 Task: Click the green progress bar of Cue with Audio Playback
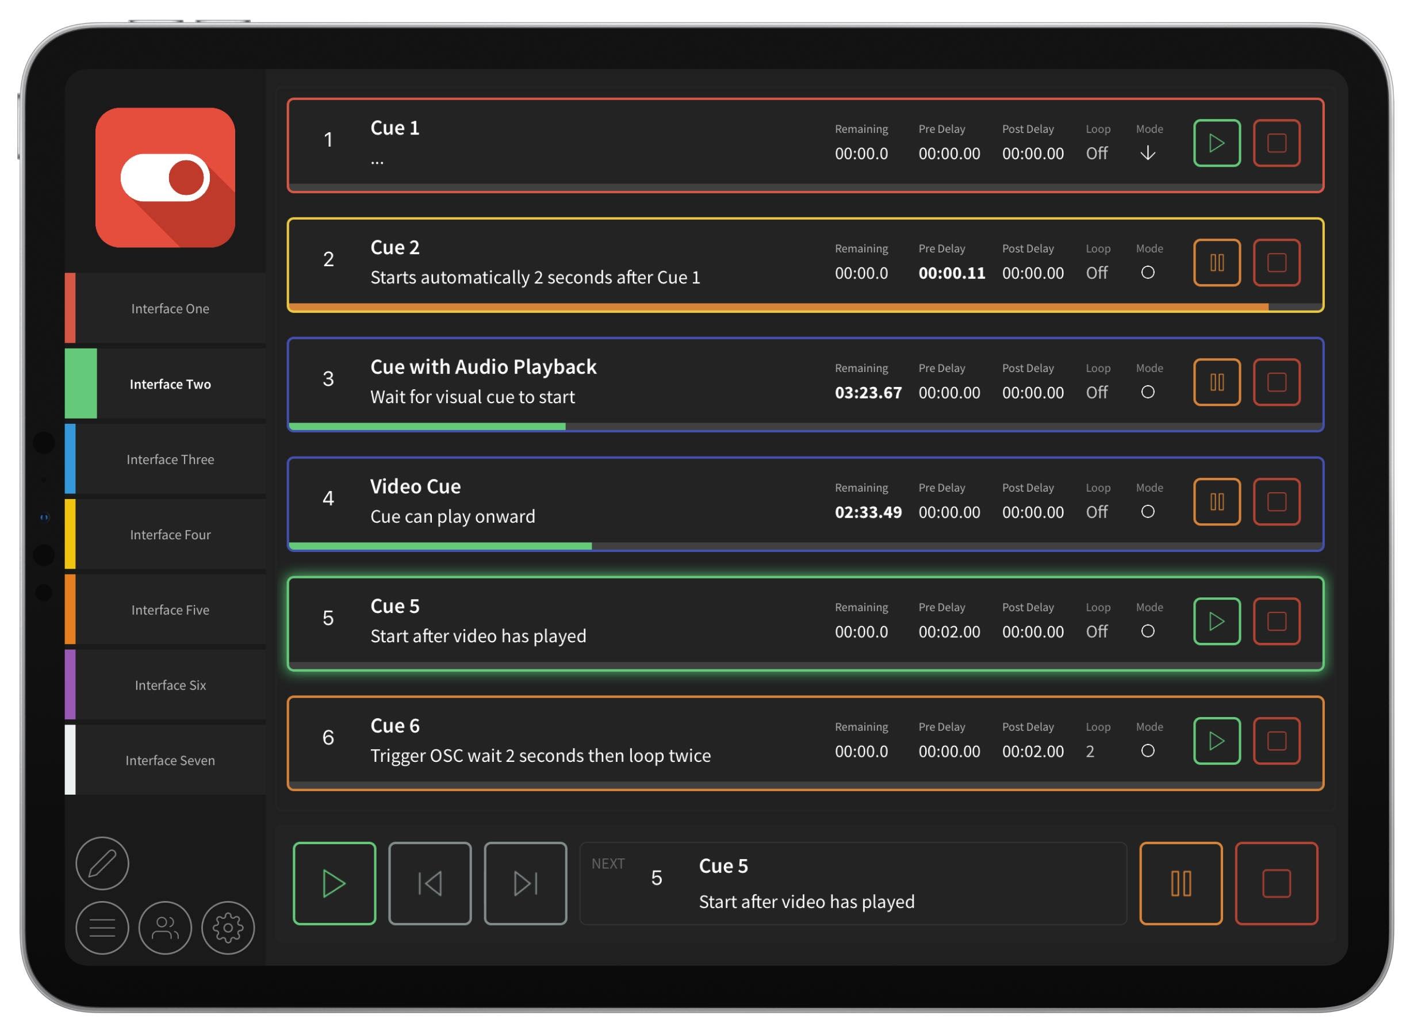[x=427, y=427]
